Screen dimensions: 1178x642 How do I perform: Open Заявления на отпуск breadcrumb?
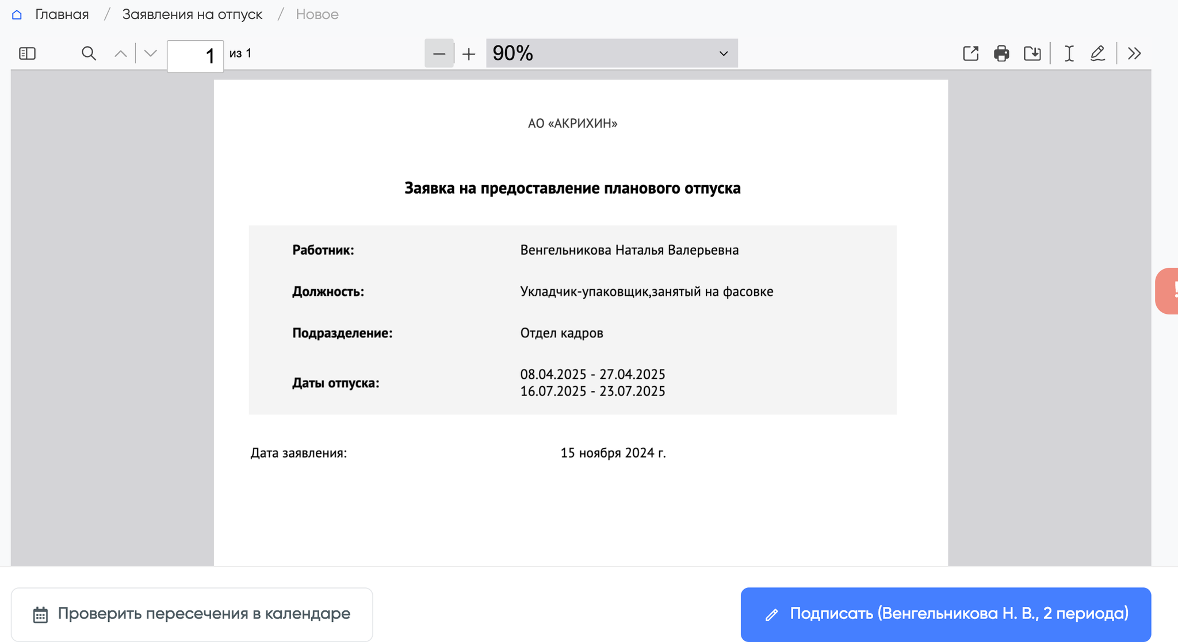192,14
